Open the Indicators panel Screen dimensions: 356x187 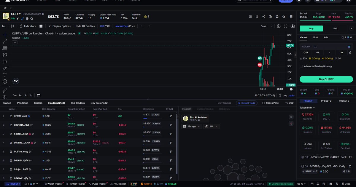pyautogui.click(x=28, y=26)
